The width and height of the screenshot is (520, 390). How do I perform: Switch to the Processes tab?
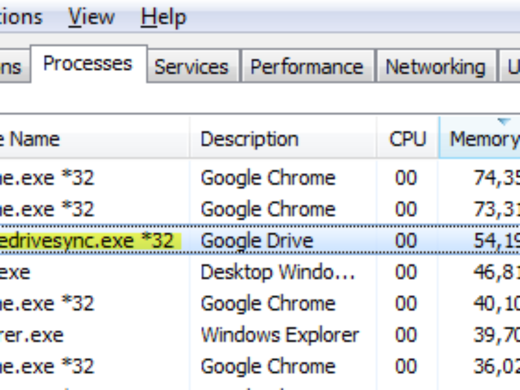point(88,64)
